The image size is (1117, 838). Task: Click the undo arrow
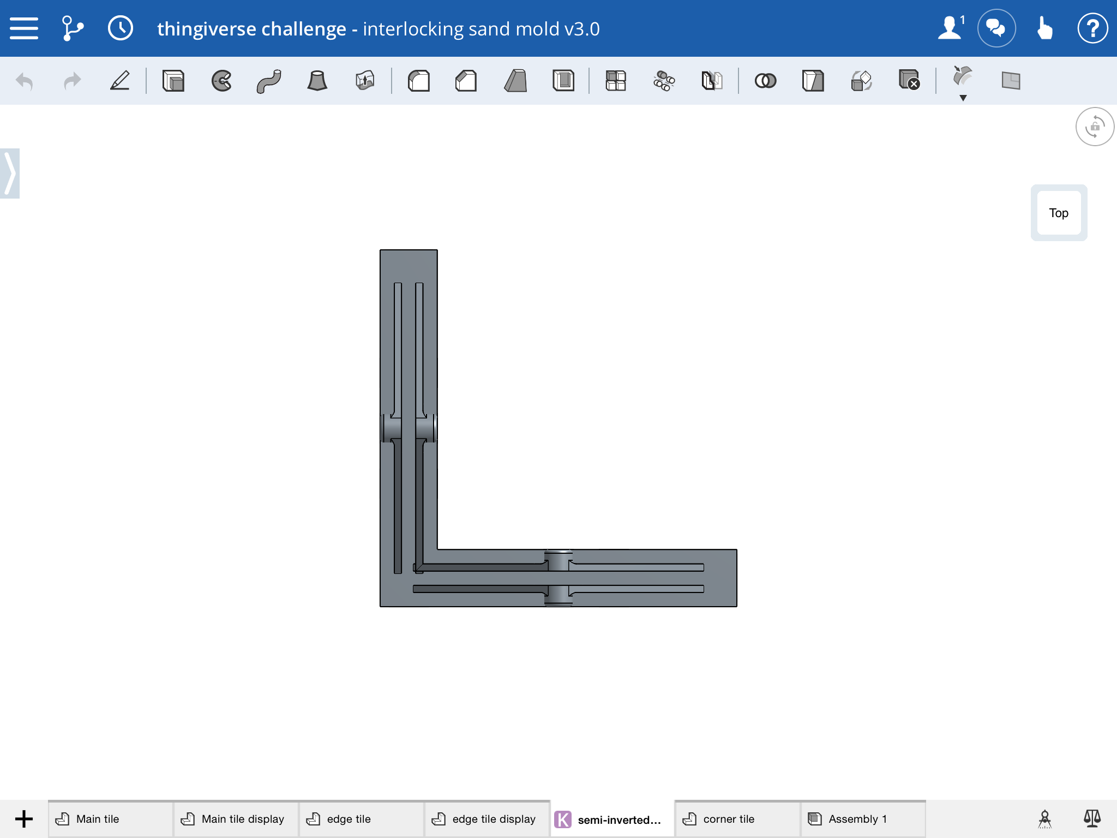pyautogui.click(x=25, y=81)
